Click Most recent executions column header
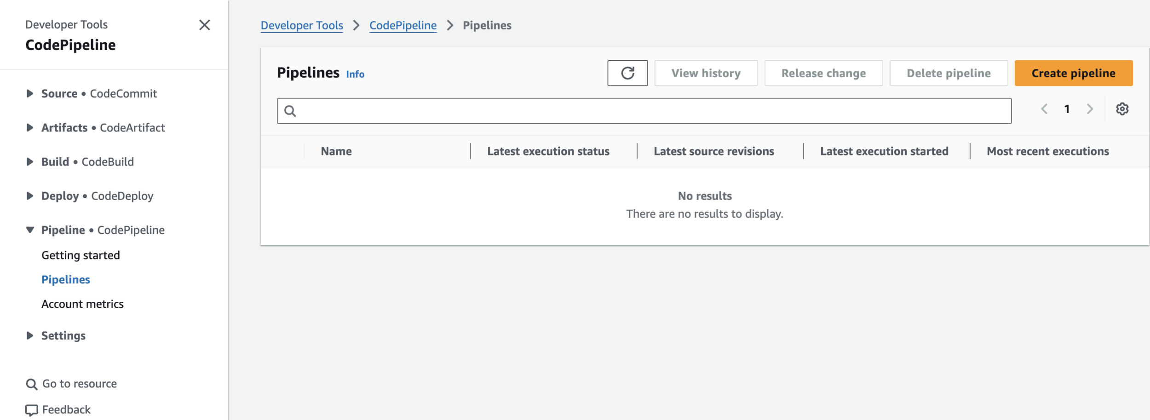Image resolution: width=1150 pixels, height=420 pixels. [1048, 151]
